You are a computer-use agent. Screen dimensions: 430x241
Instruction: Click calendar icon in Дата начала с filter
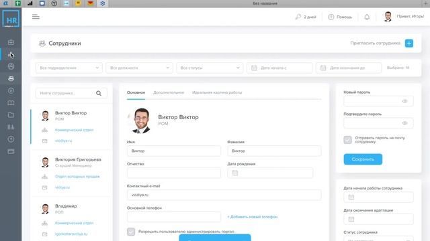pos(254,68)
